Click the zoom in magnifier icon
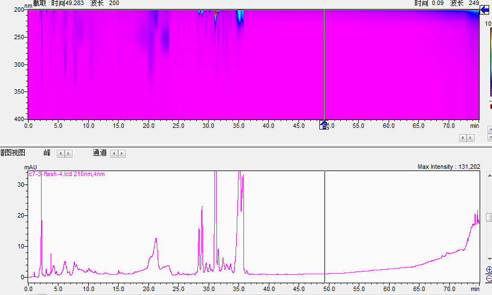This screenshot has width=492, height=295. 489,270
